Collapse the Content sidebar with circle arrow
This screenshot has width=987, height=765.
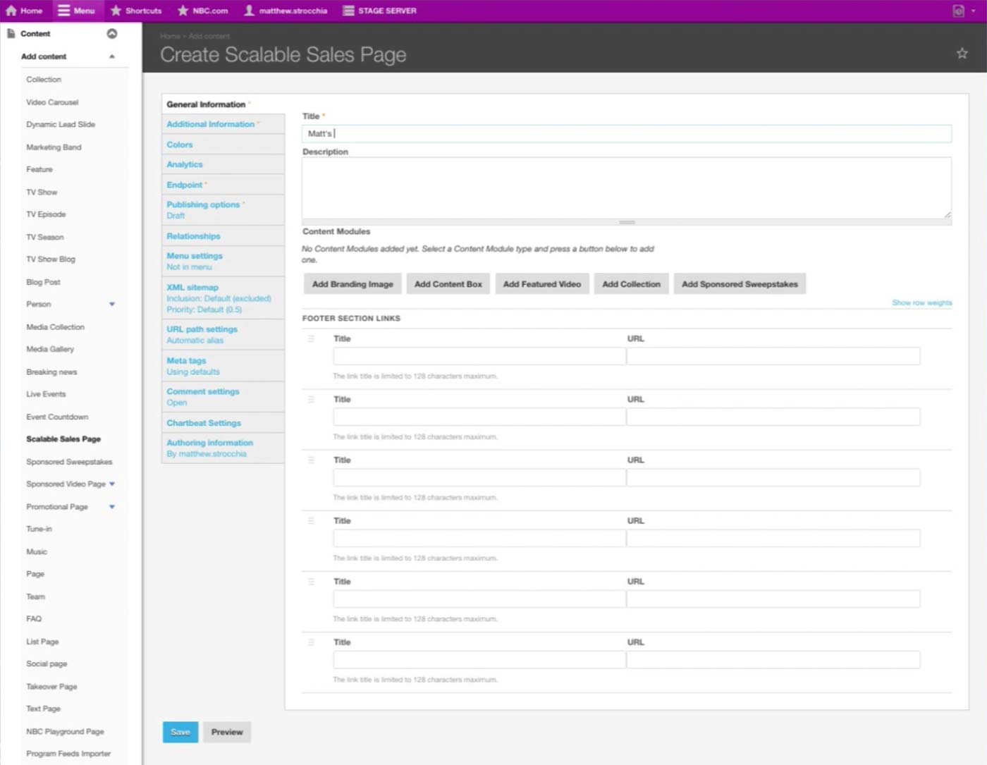click(112, 34)
